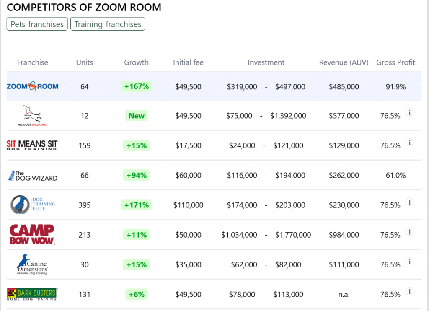Click the +11% growth badge
Viewport: 429px width, 311px height.
(136, 235)
